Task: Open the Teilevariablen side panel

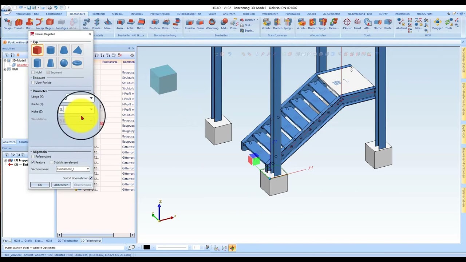Action: (463, 197)
